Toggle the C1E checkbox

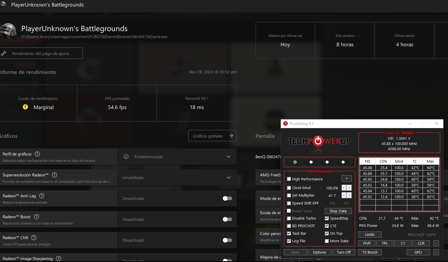[x=327, y=226]
